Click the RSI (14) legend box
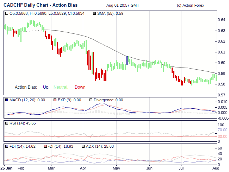The width and height of the screenshot is (229, 172). click(7, 123)
